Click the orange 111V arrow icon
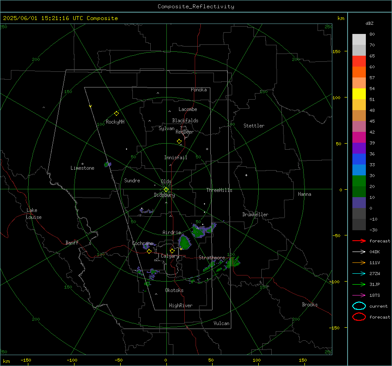392x366 pixels. [x=359, y=262]
